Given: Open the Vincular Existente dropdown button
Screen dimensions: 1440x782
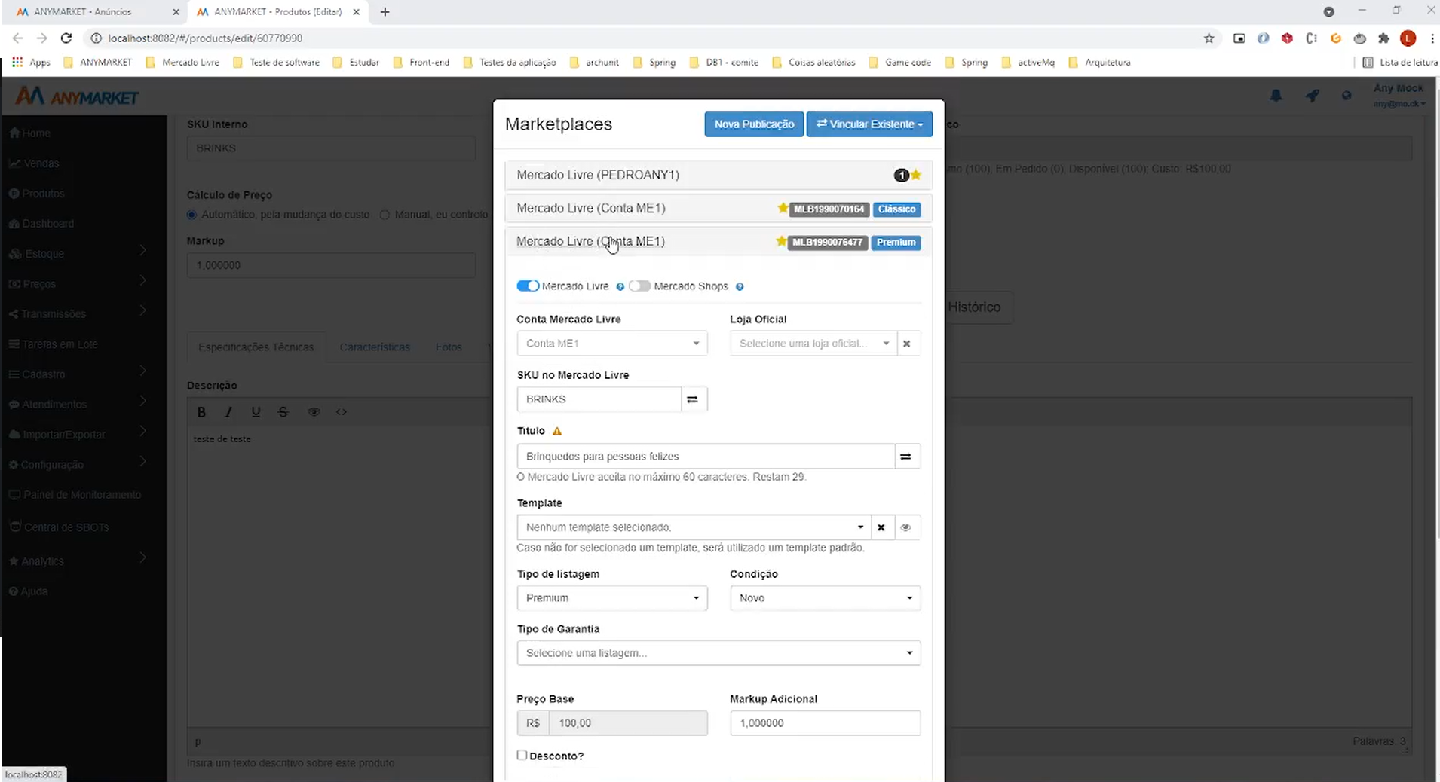Looking at the screenshot, I should pos(869,124).
